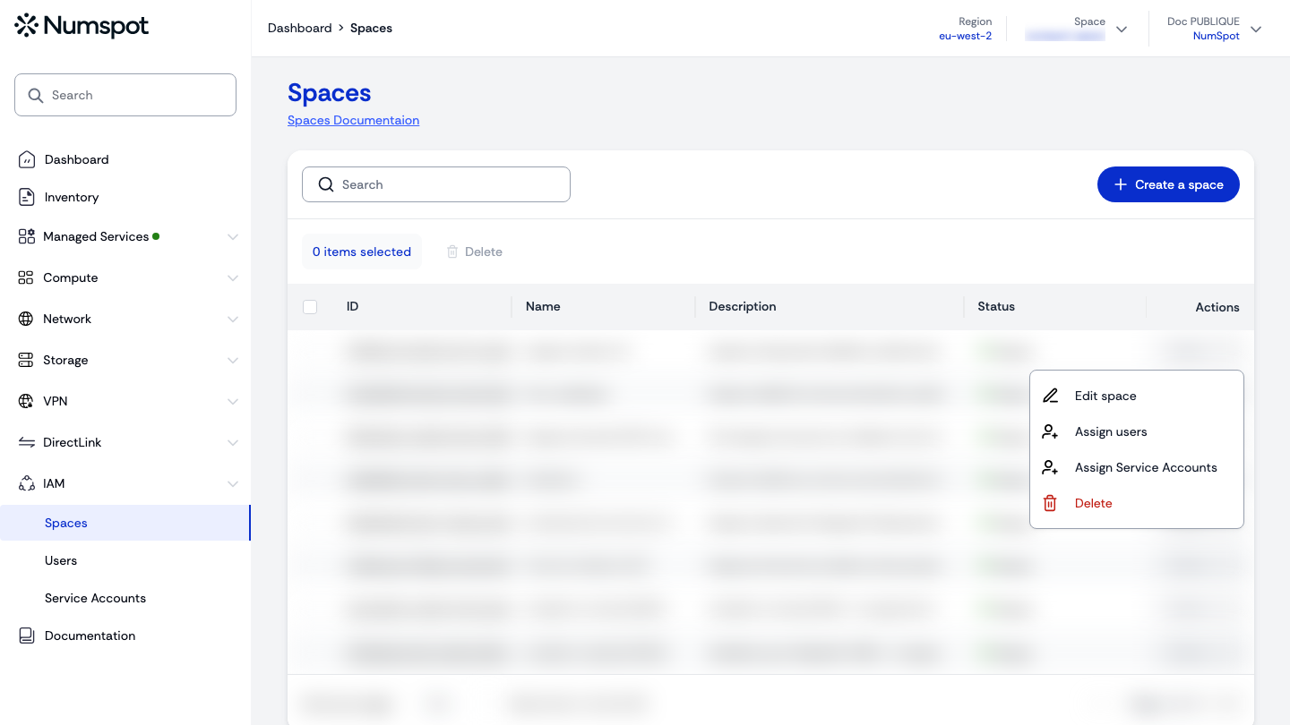Image resolution: width=1290 pixels, height=725 pixels.
Task: Focus the Spaces table Search field
Action: [436, 184]
